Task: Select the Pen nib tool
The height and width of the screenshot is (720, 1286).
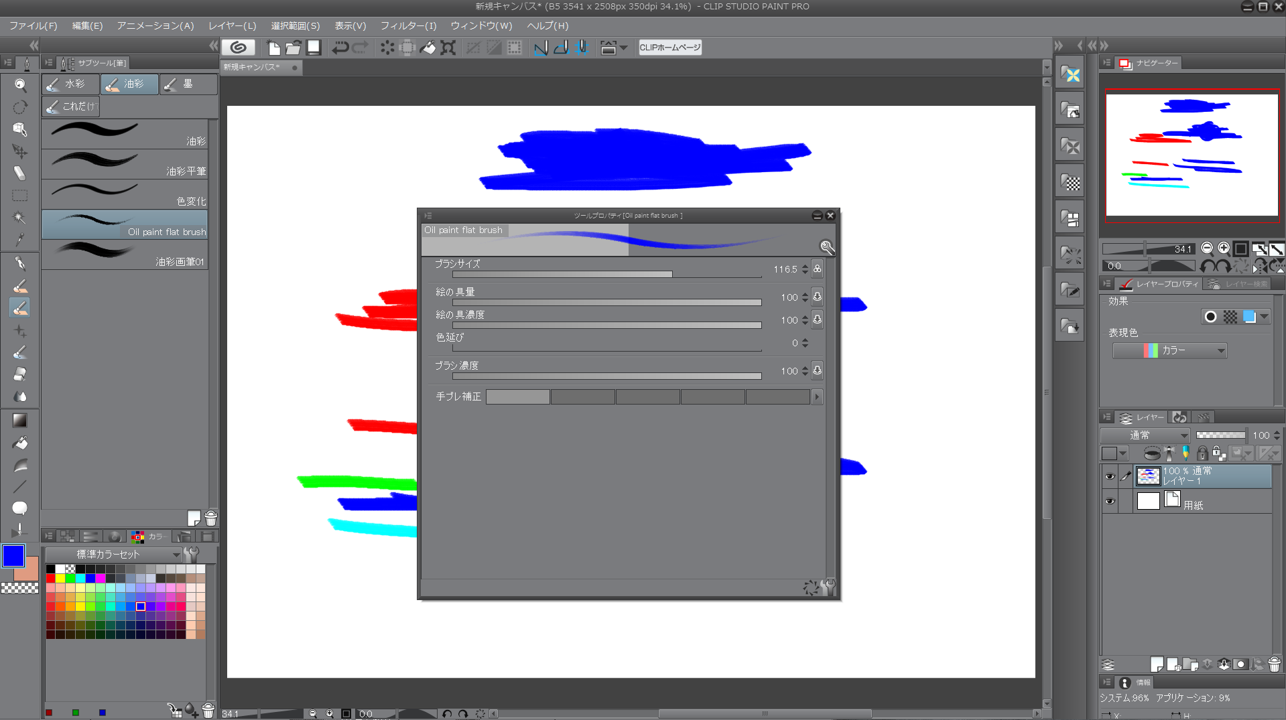Action: coord(20,264)
